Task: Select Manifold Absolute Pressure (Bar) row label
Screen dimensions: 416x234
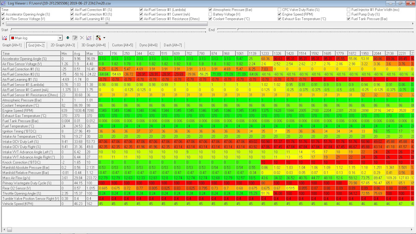Action: tap(31, 167)
